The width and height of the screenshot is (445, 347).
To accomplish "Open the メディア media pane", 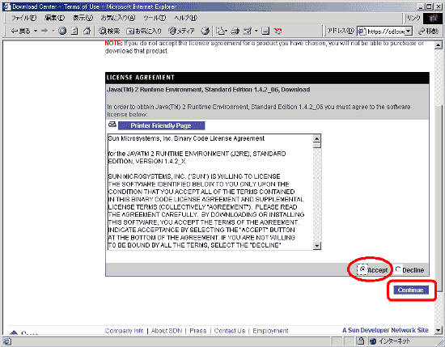I will [x=181, y=31].
